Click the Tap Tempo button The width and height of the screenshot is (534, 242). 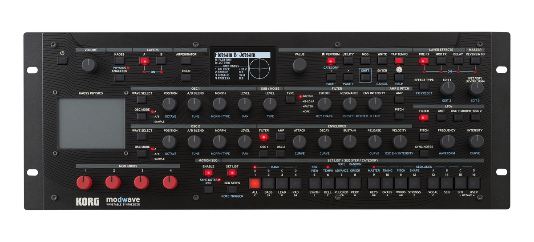point(399,60)
